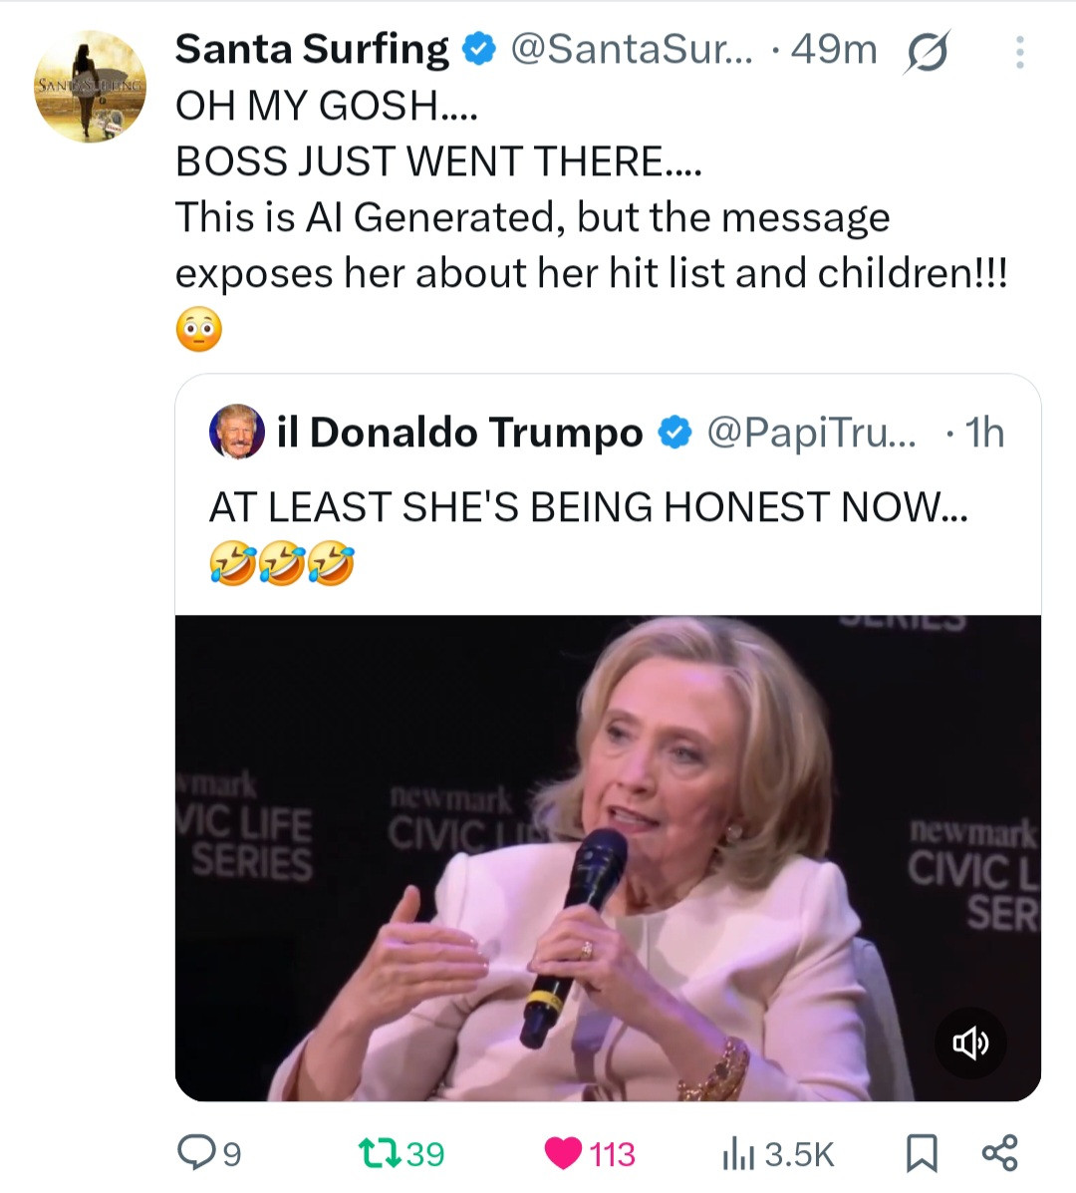This screenshot has width=1076, height=1193.
Task: Open il Donaldo Trumpo profile picture
Action: coord(236,433)
